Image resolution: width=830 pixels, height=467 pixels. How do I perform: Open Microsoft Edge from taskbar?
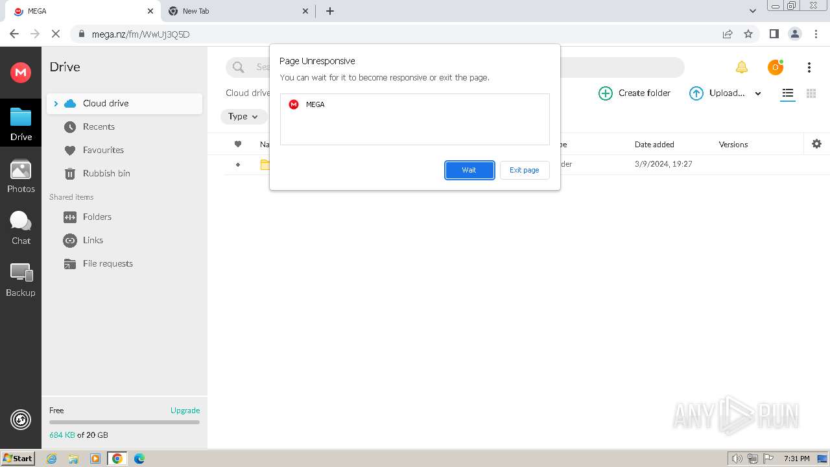[139, 459]
